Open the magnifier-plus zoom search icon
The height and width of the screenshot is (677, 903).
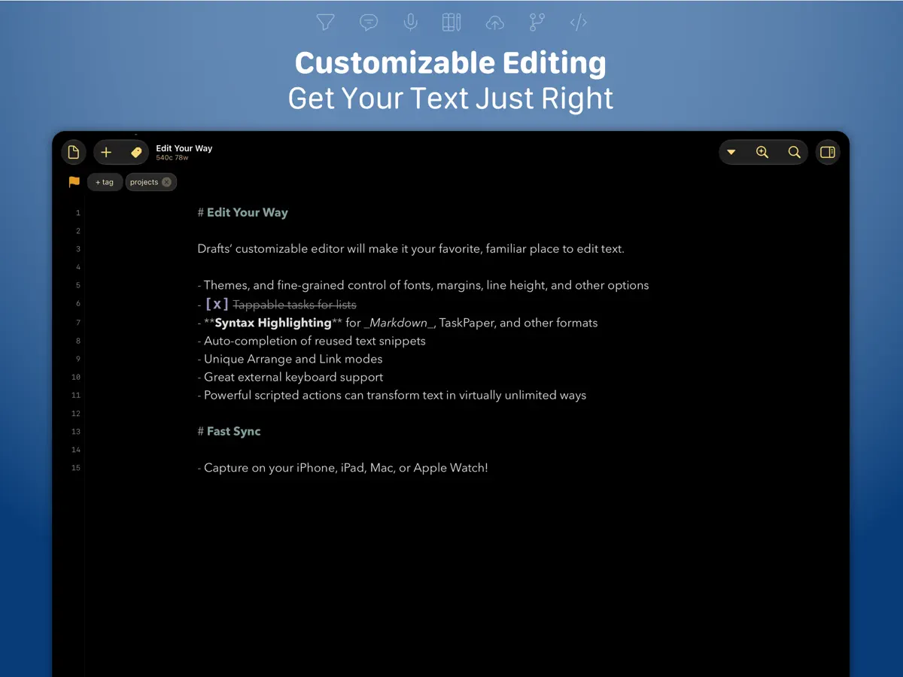click(762, 153)
